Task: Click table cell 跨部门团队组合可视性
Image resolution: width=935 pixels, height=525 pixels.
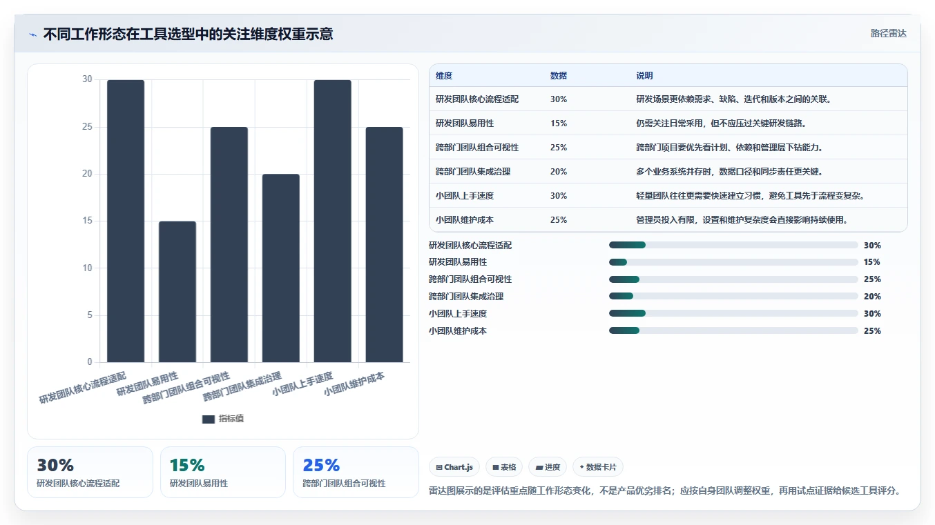Action: click(477, 148)
